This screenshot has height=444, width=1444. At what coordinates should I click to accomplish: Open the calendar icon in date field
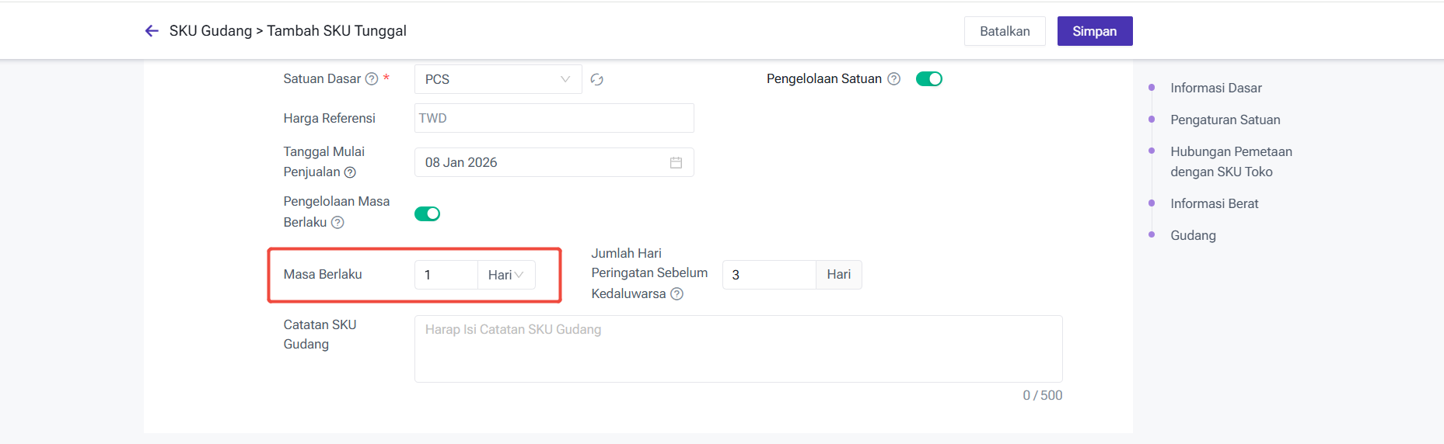[x=676, y=163]
